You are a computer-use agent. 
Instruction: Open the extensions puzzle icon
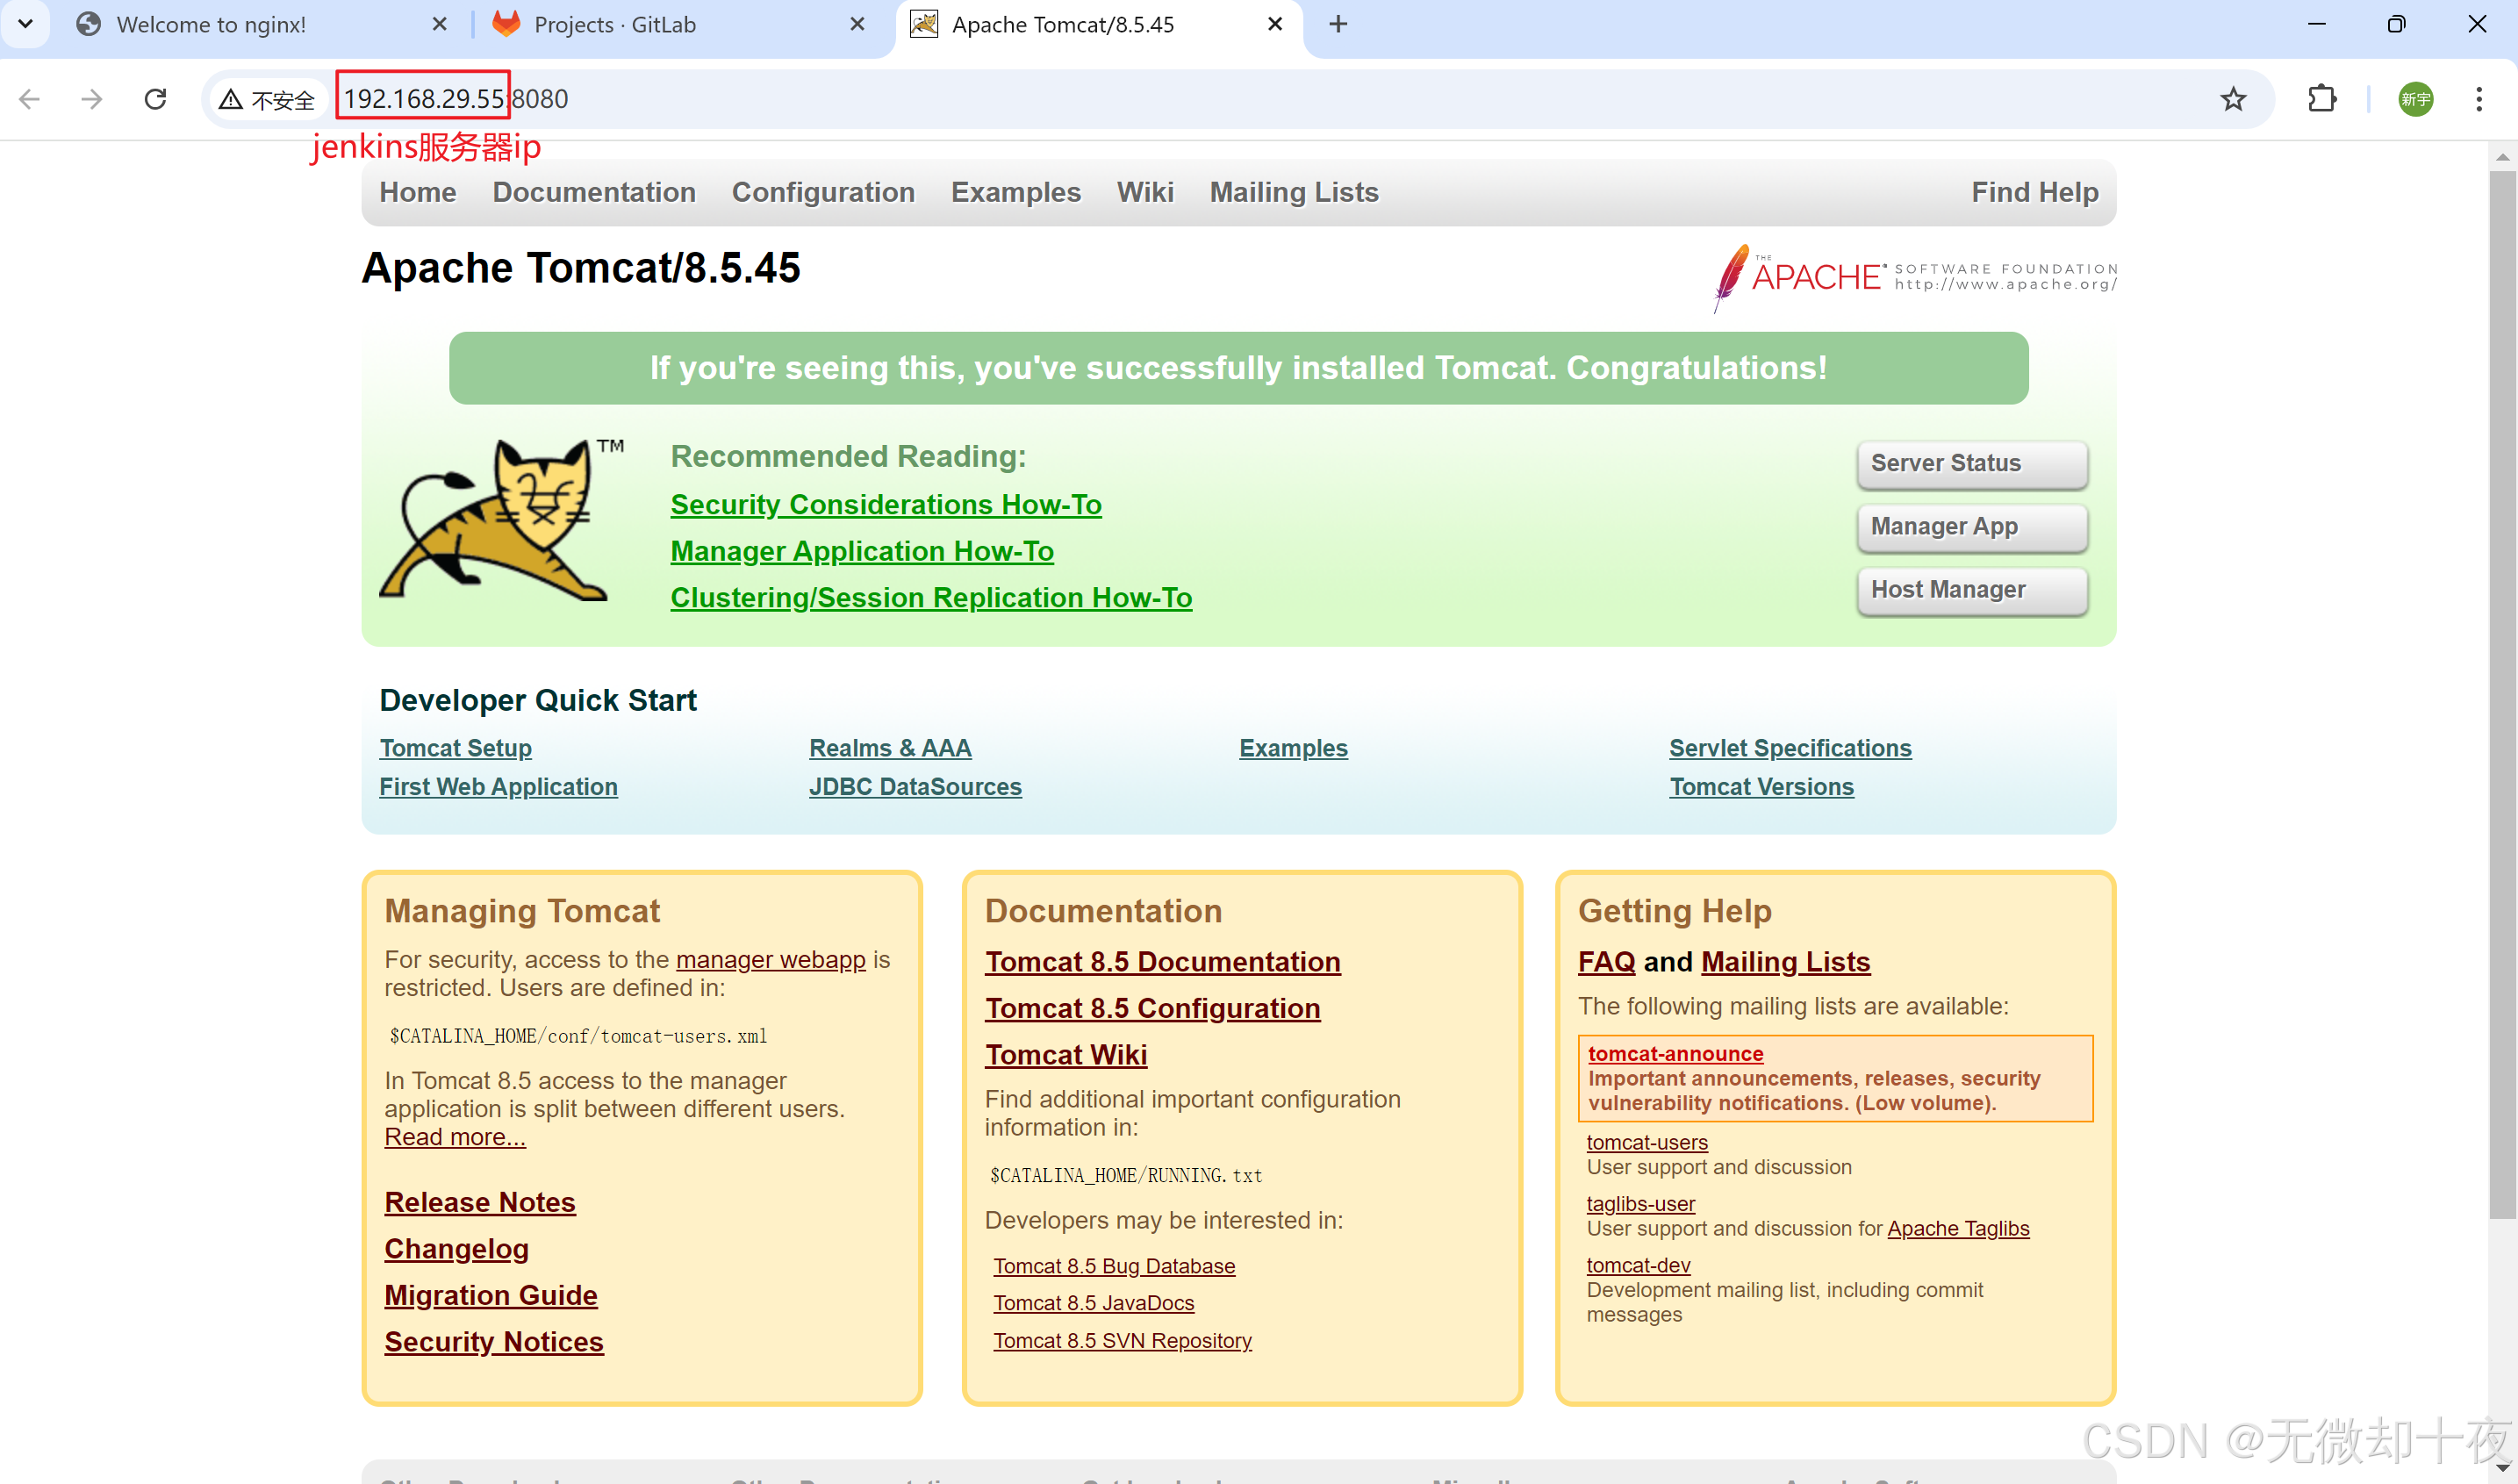[x=2321, y=99]
